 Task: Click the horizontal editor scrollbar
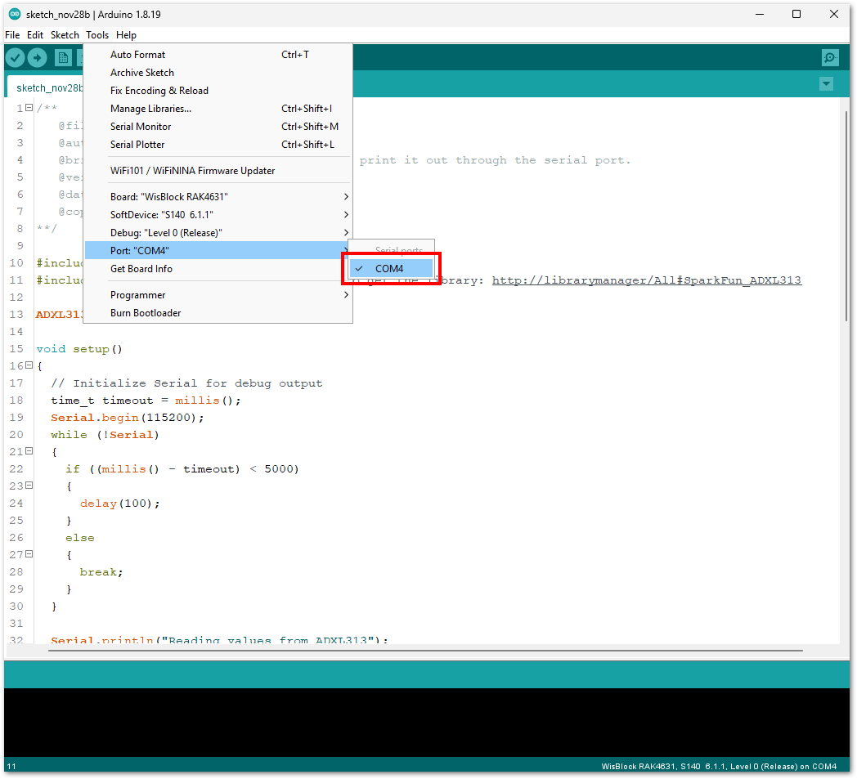pyautogui.click(x=425, y=651)
